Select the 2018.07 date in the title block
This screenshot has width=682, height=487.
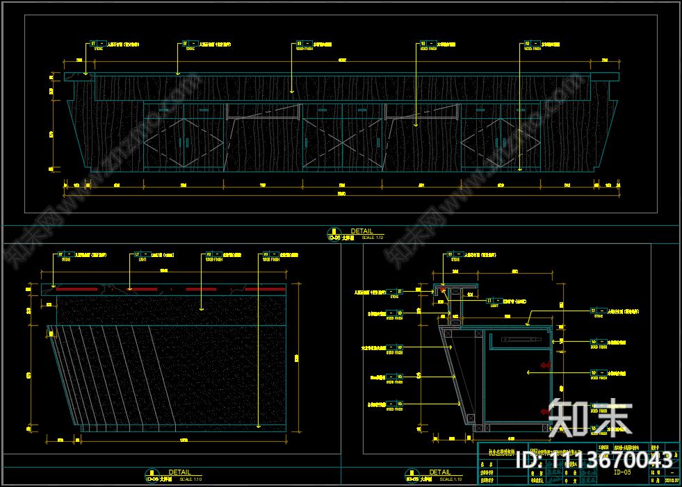672,480
